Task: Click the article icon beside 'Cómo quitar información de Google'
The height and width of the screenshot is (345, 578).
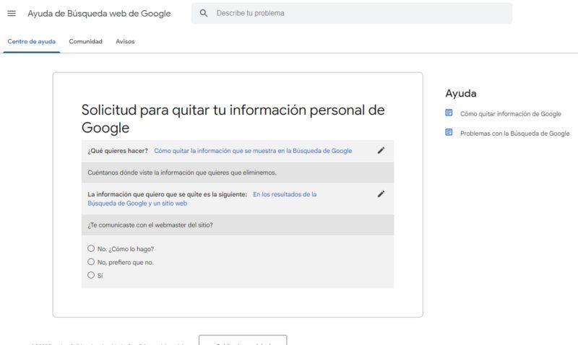Action: click(449, 113)
